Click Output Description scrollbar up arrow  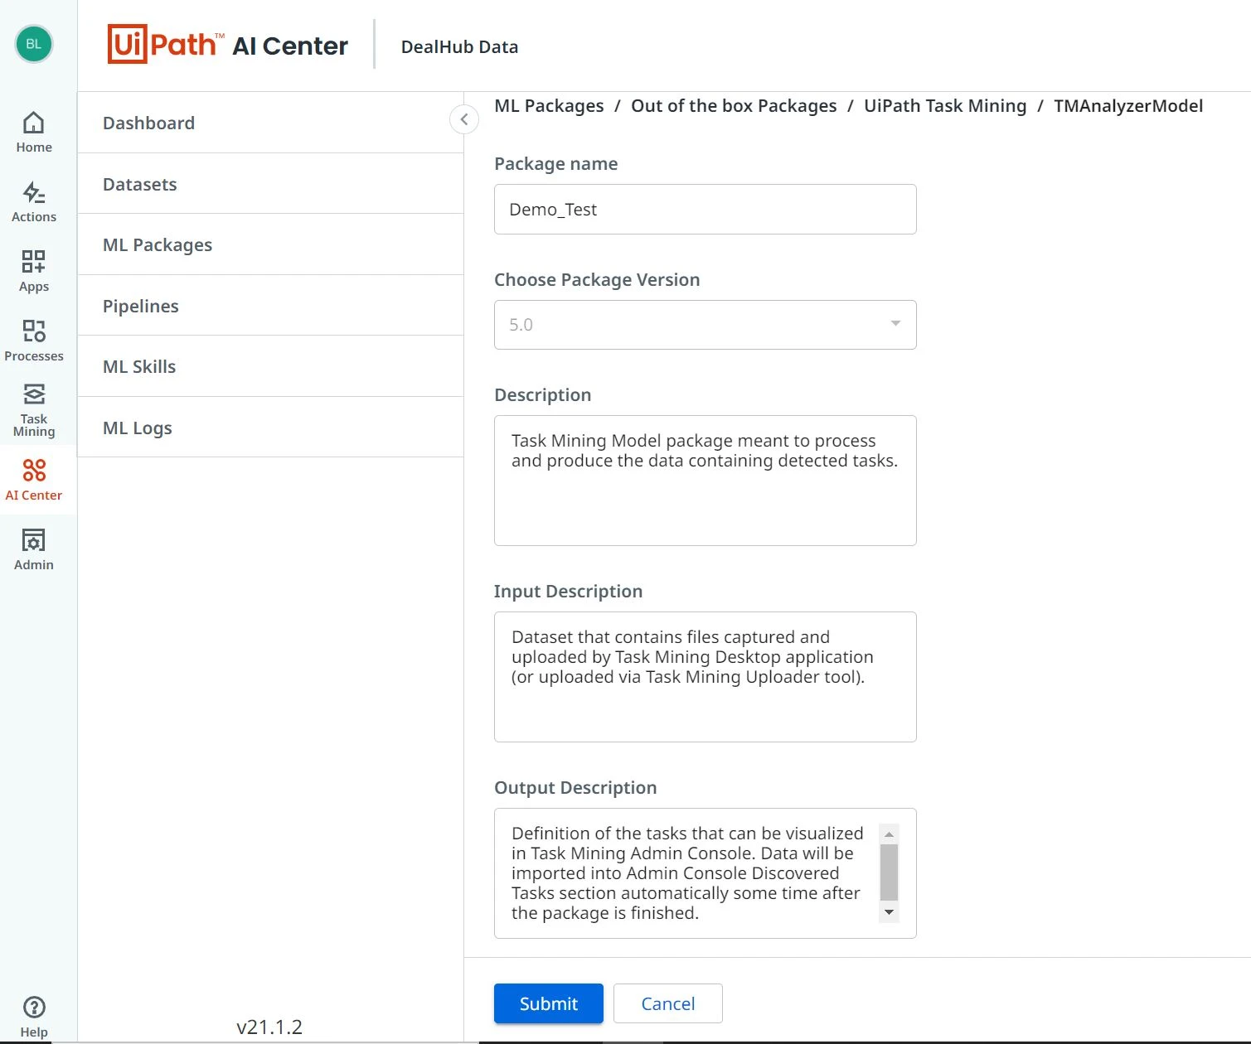[x=889, y=834]
